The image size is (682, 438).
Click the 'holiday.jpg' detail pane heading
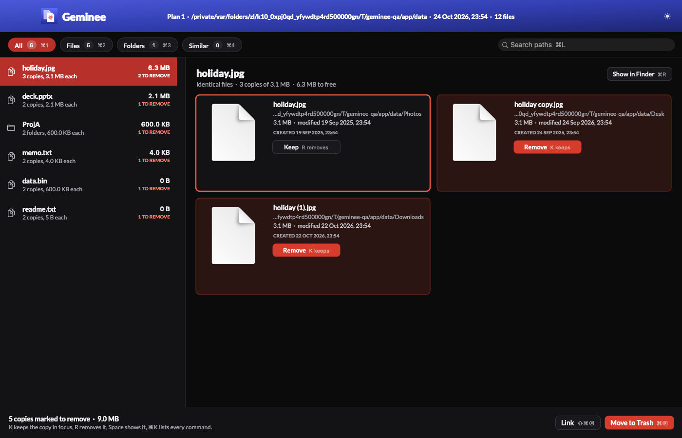click(220, 73)
